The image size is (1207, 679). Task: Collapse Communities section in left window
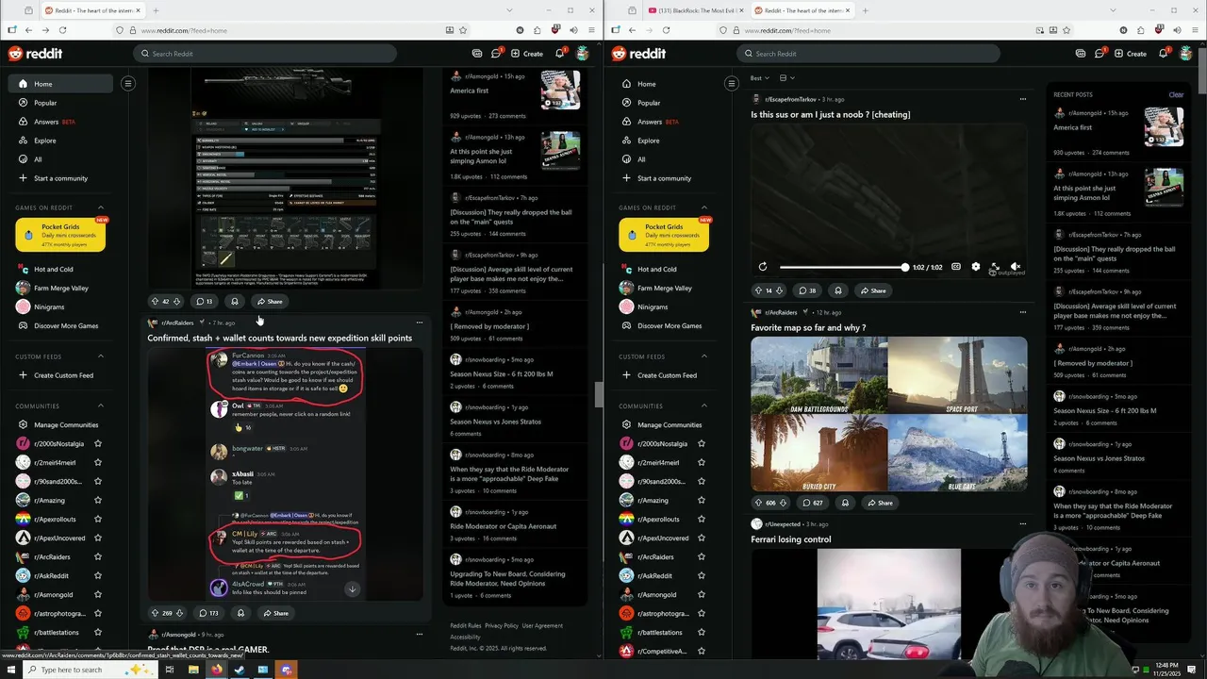click(x=101, y=406)
